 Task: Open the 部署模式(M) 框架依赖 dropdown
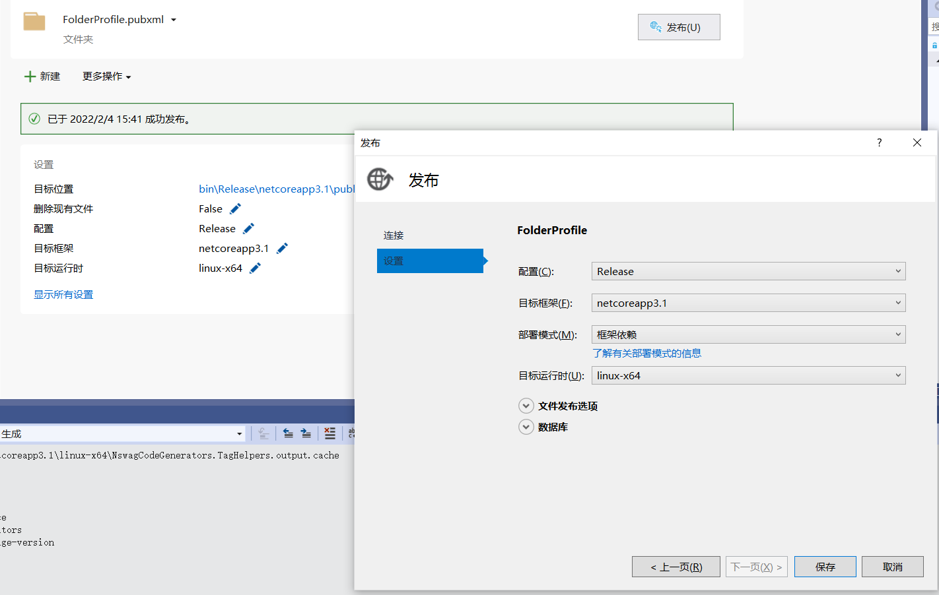(748, 334)
